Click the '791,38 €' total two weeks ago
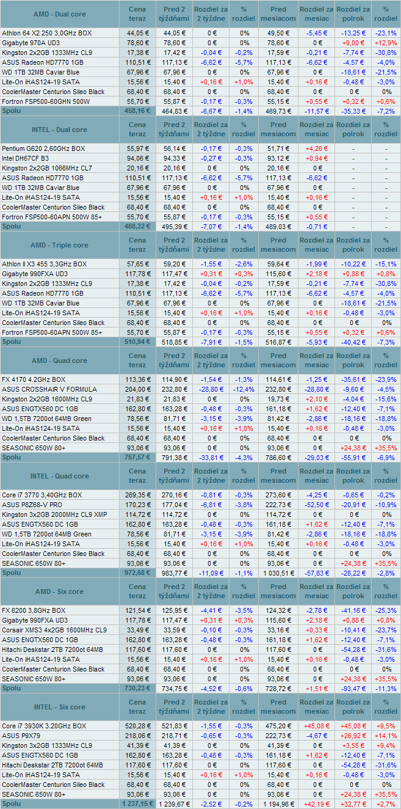This screenshot has height=809, width=401. [175, 457]
